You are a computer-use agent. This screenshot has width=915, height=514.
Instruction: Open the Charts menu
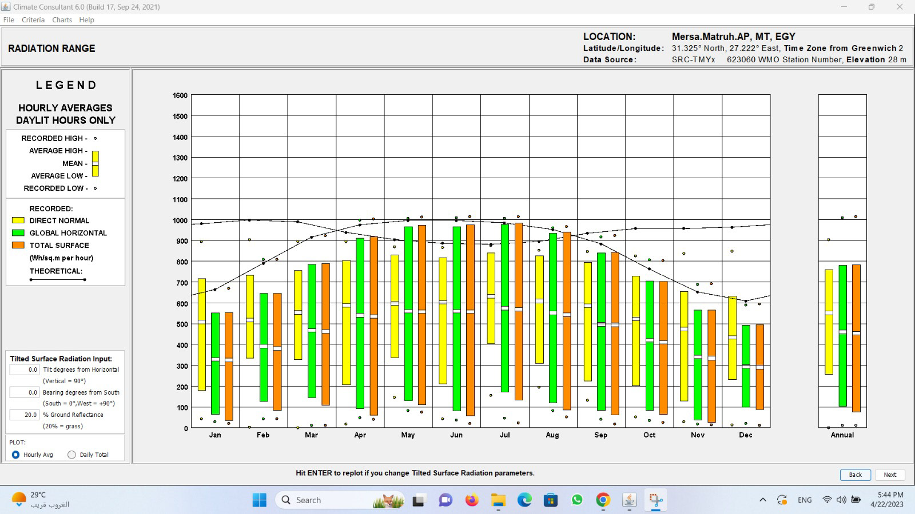(x=62, y=20)
